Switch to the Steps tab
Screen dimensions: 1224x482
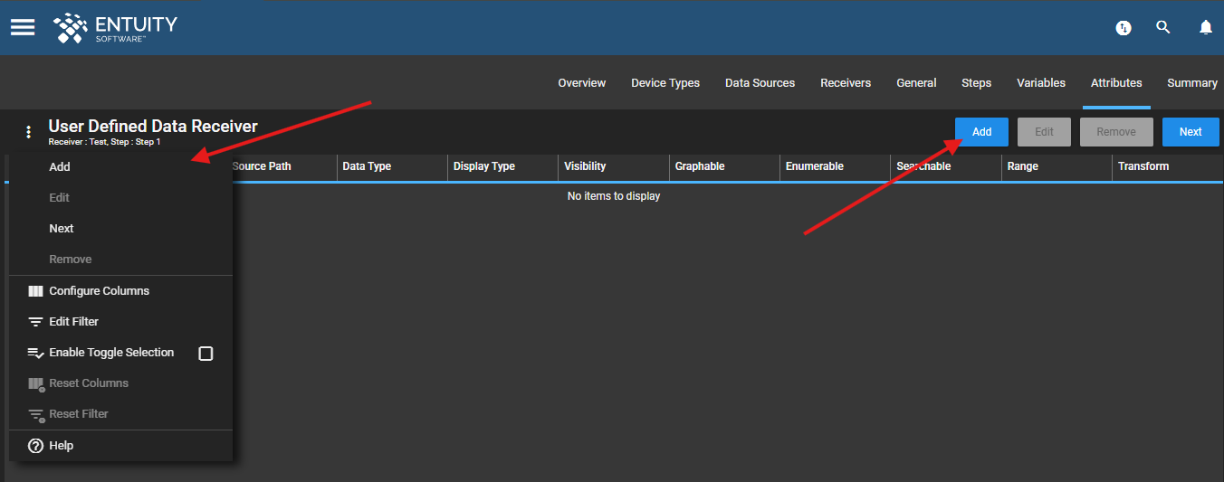[976, 83]
